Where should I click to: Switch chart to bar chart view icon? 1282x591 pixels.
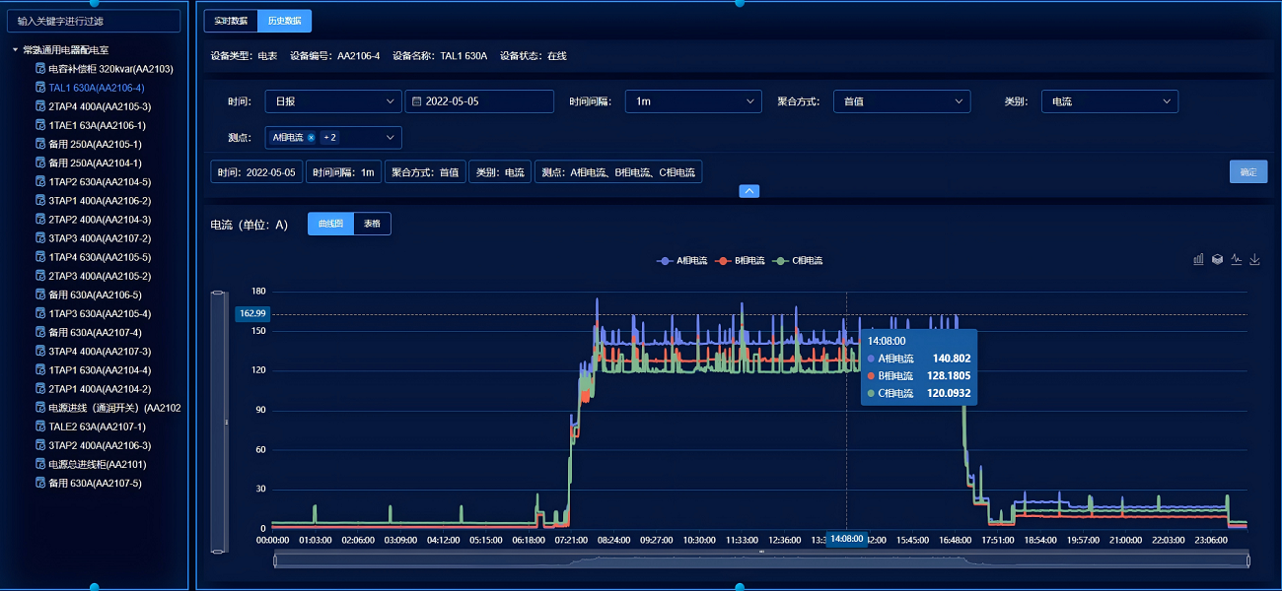[x=1199, y=259]
